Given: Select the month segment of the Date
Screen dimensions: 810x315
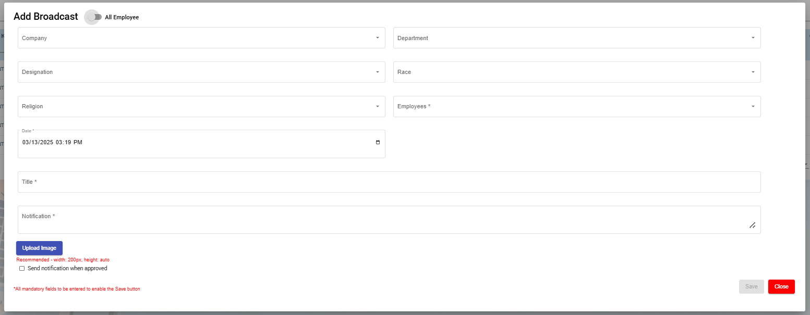Looking at the screenshot, I should (x=26, y=143).
